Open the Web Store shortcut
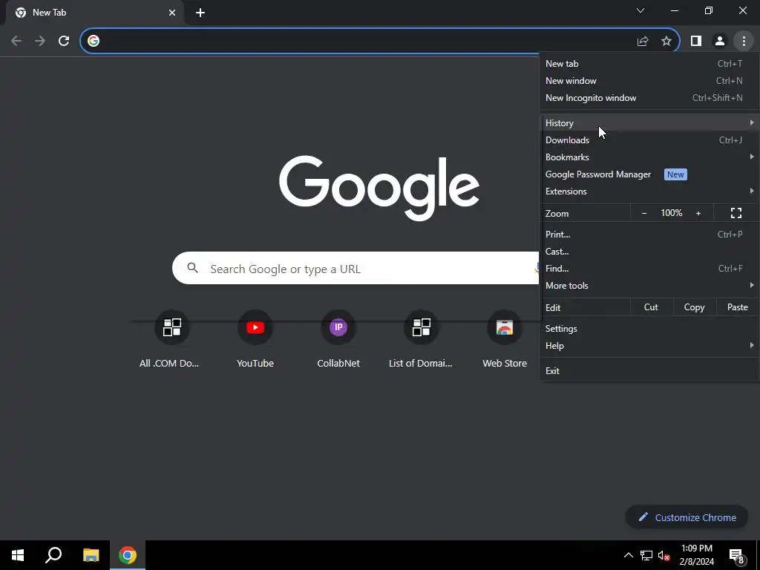 tap(505, 339)
